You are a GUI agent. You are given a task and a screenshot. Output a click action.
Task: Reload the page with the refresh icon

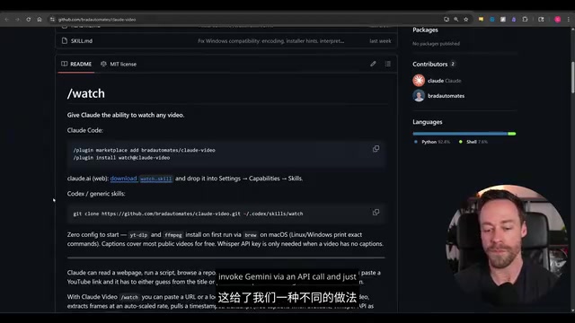pyautogui.click(x=28, y=20)
